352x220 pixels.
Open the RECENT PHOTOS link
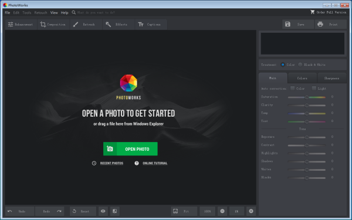(111, 163)
